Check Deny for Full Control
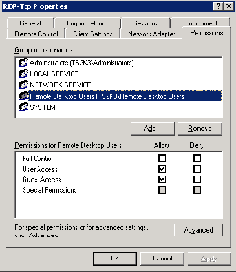Image resolution: width=236 pixels, height=272 pixels. pyautogui.click(x=197, y=158)
